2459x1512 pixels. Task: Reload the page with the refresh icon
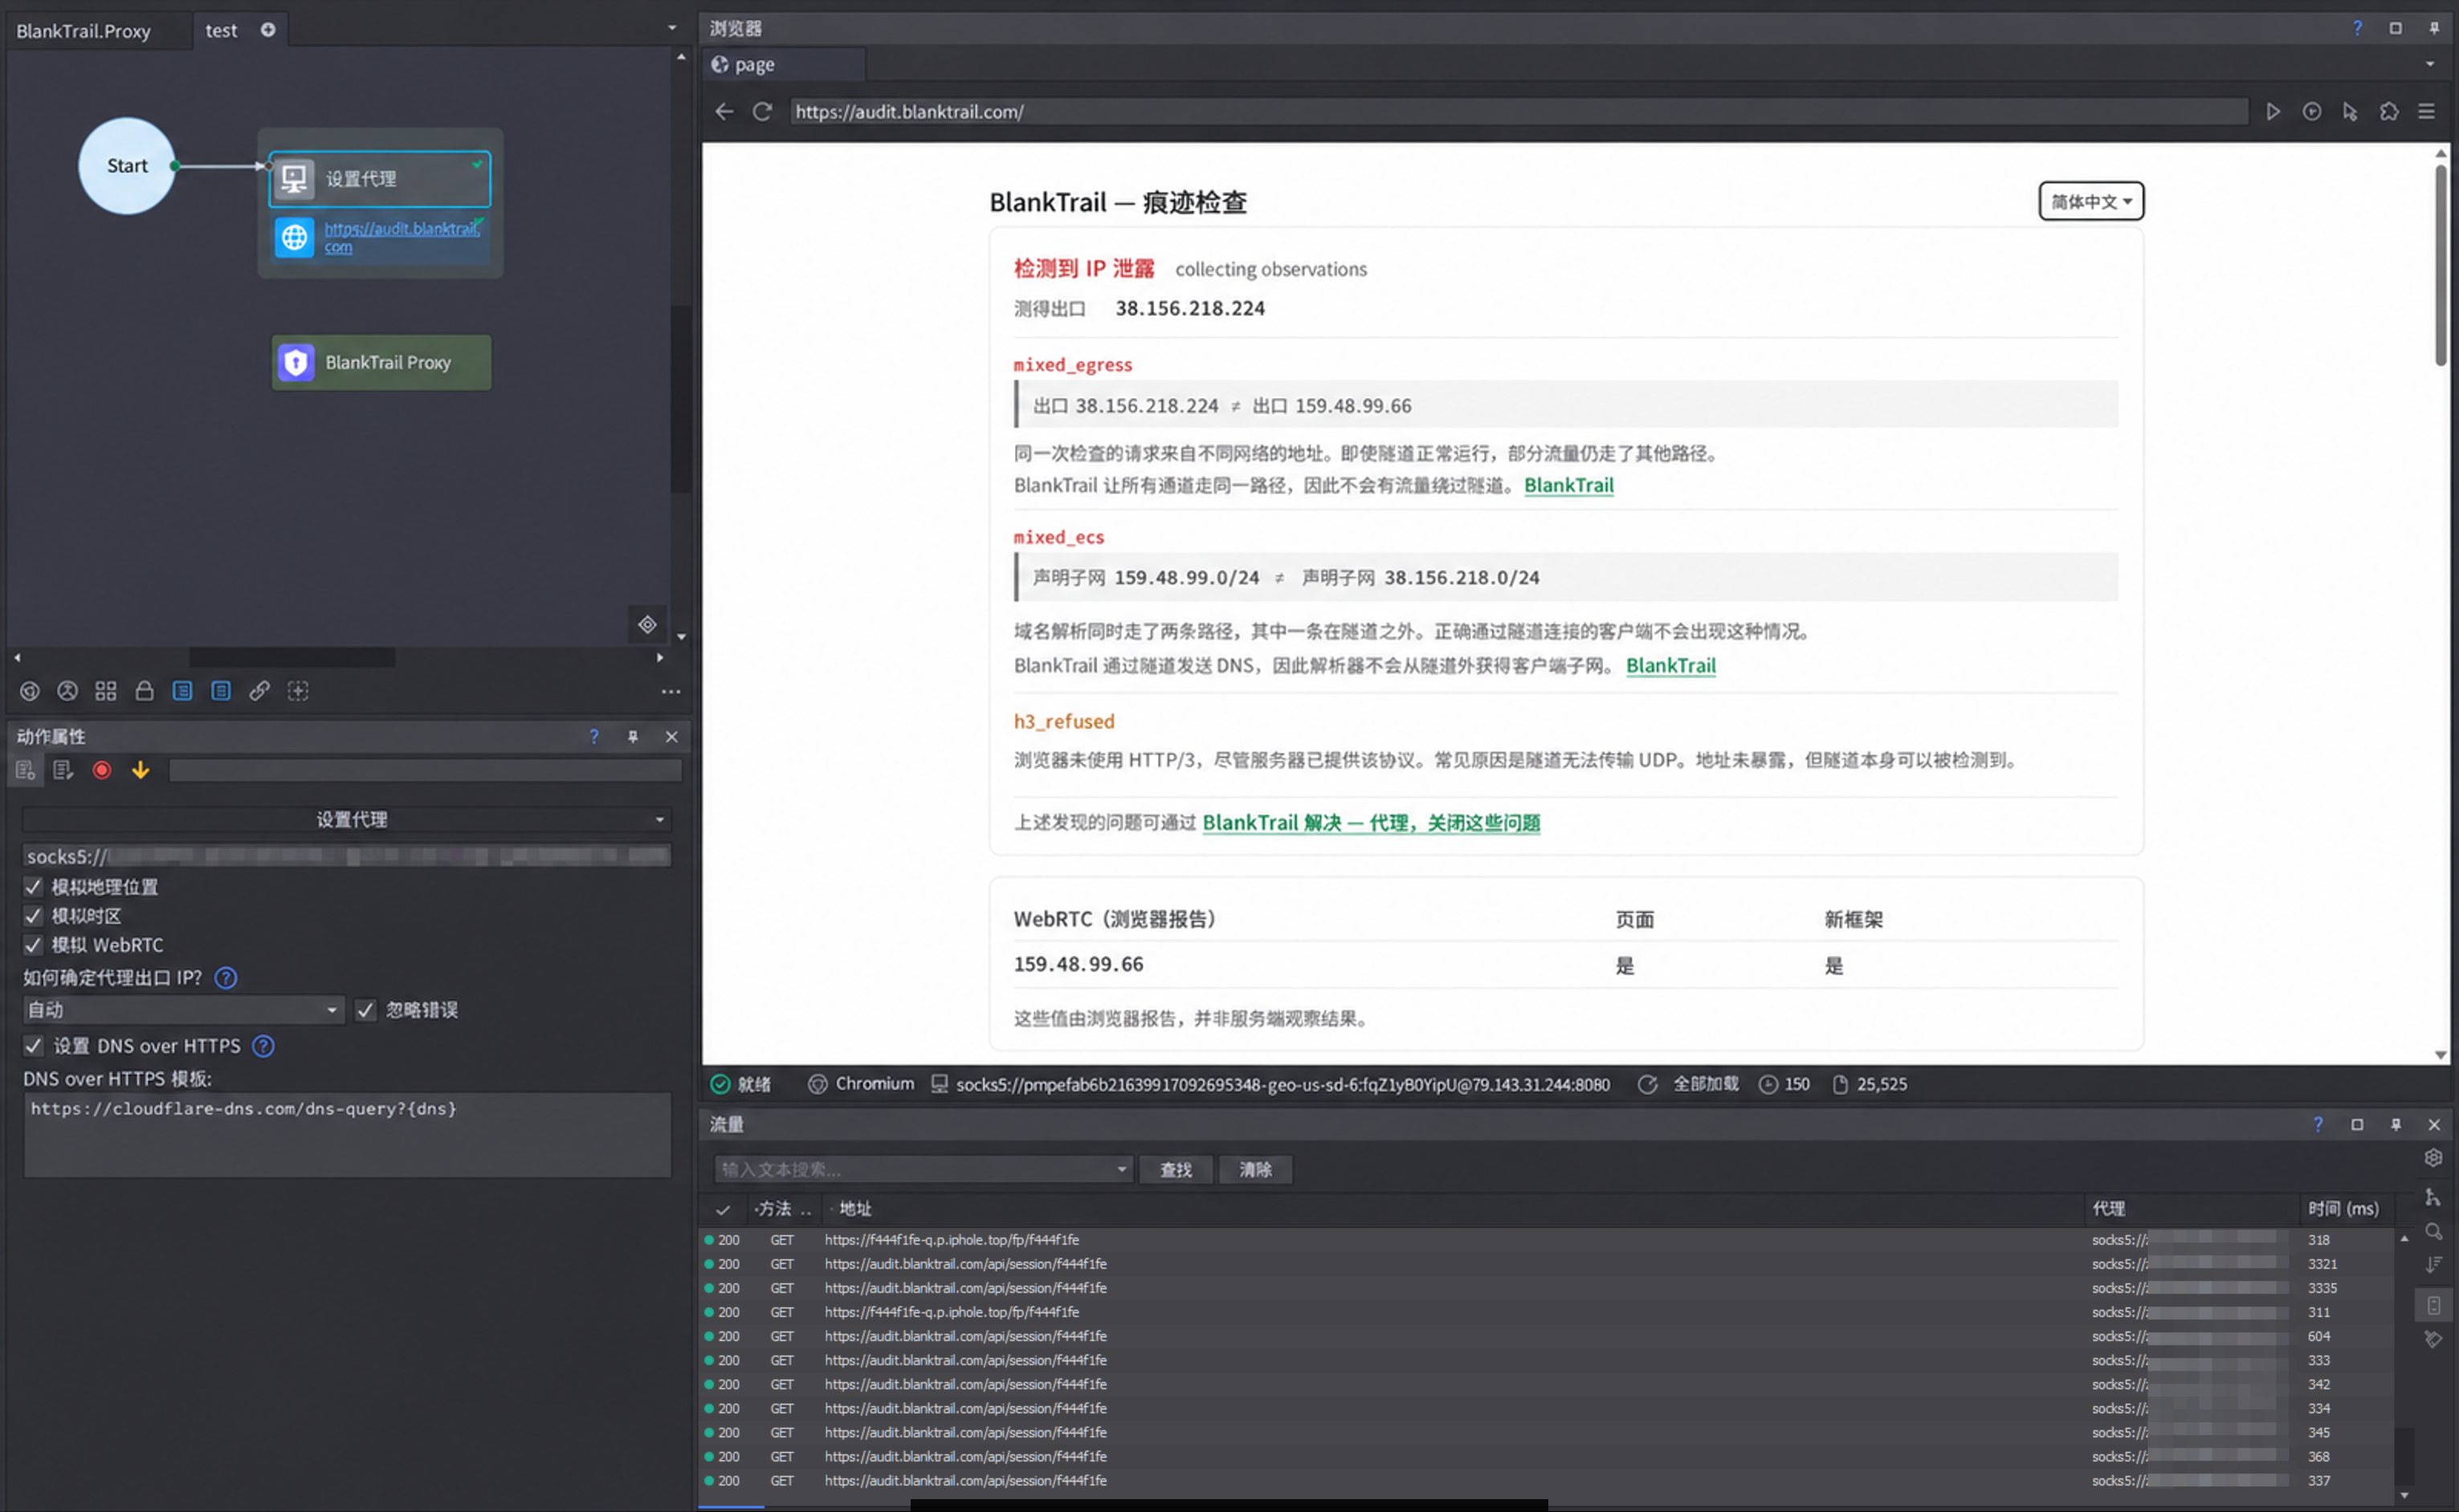pyautogui.click(x=762, y=112)
